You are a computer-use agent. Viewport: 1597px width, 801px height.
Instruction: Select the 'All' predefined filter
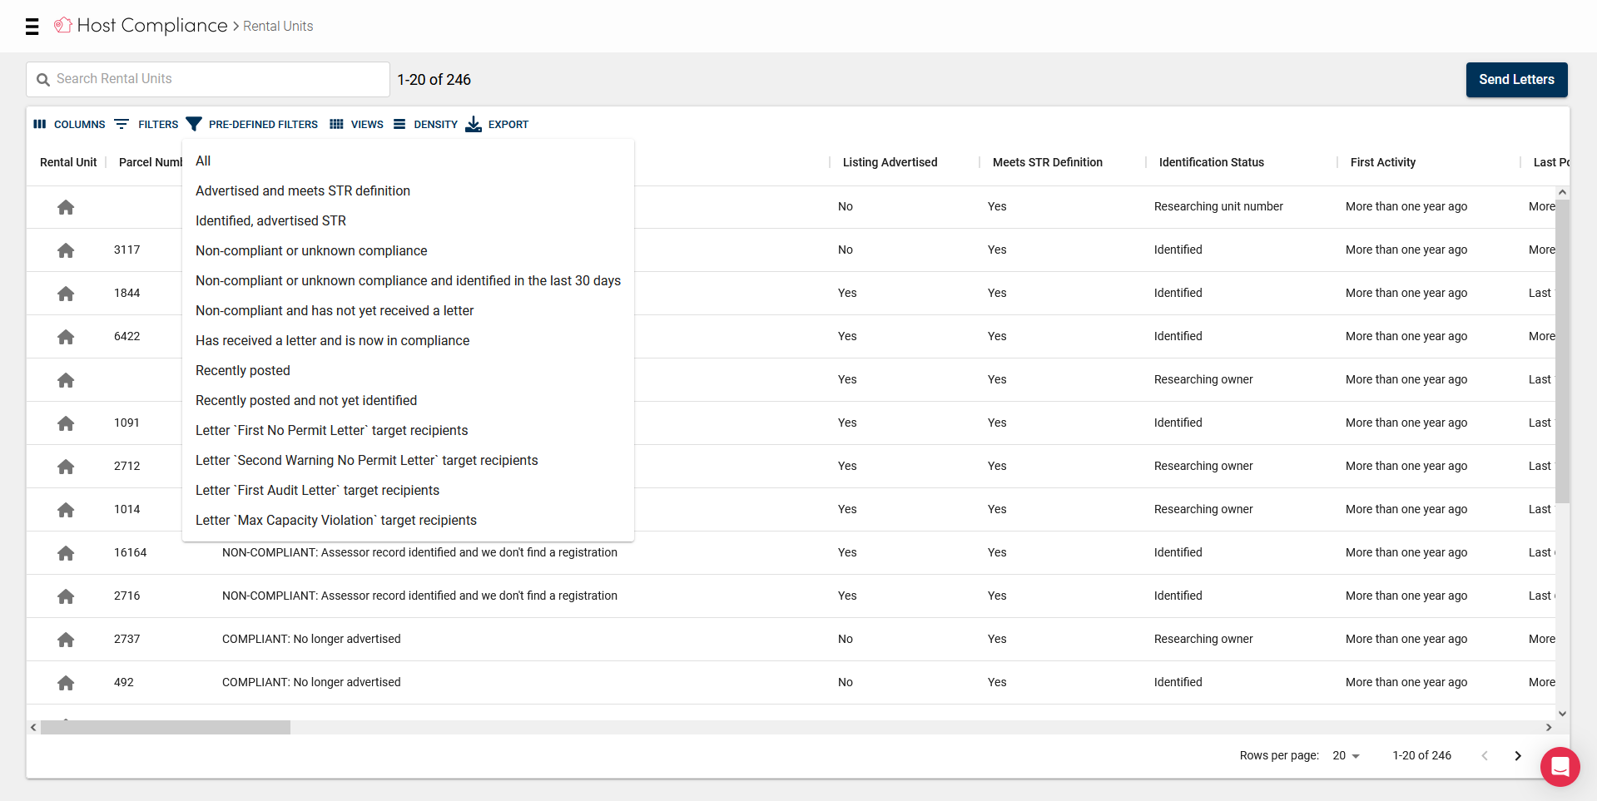[408, 161]
